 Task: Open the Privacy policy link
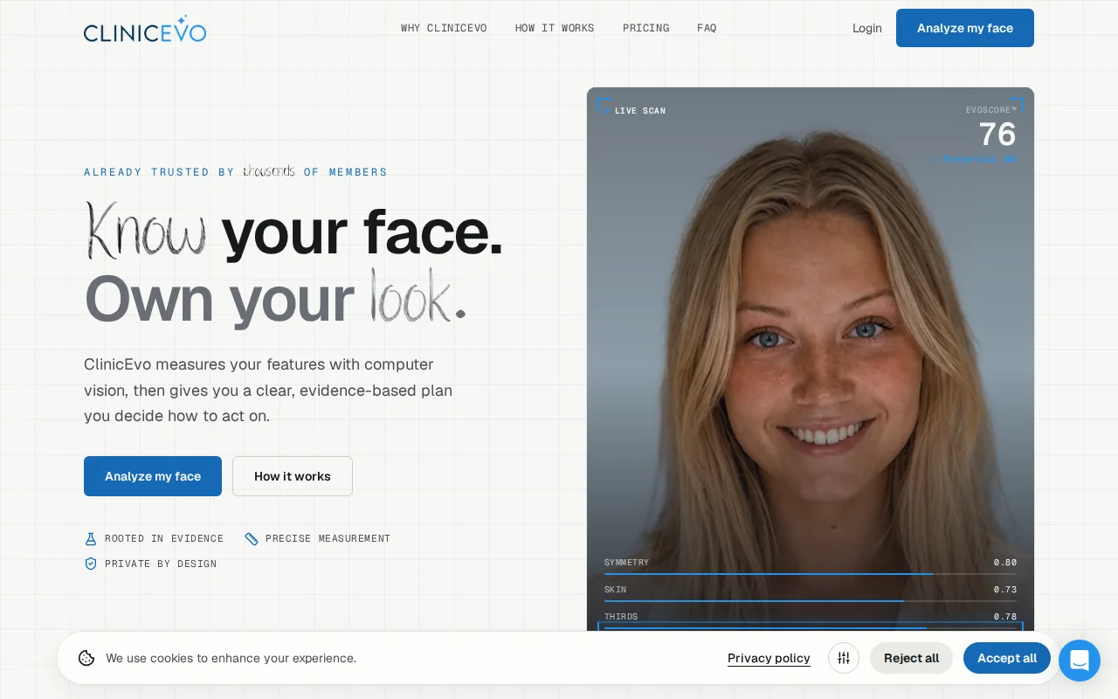click(769, 658)
